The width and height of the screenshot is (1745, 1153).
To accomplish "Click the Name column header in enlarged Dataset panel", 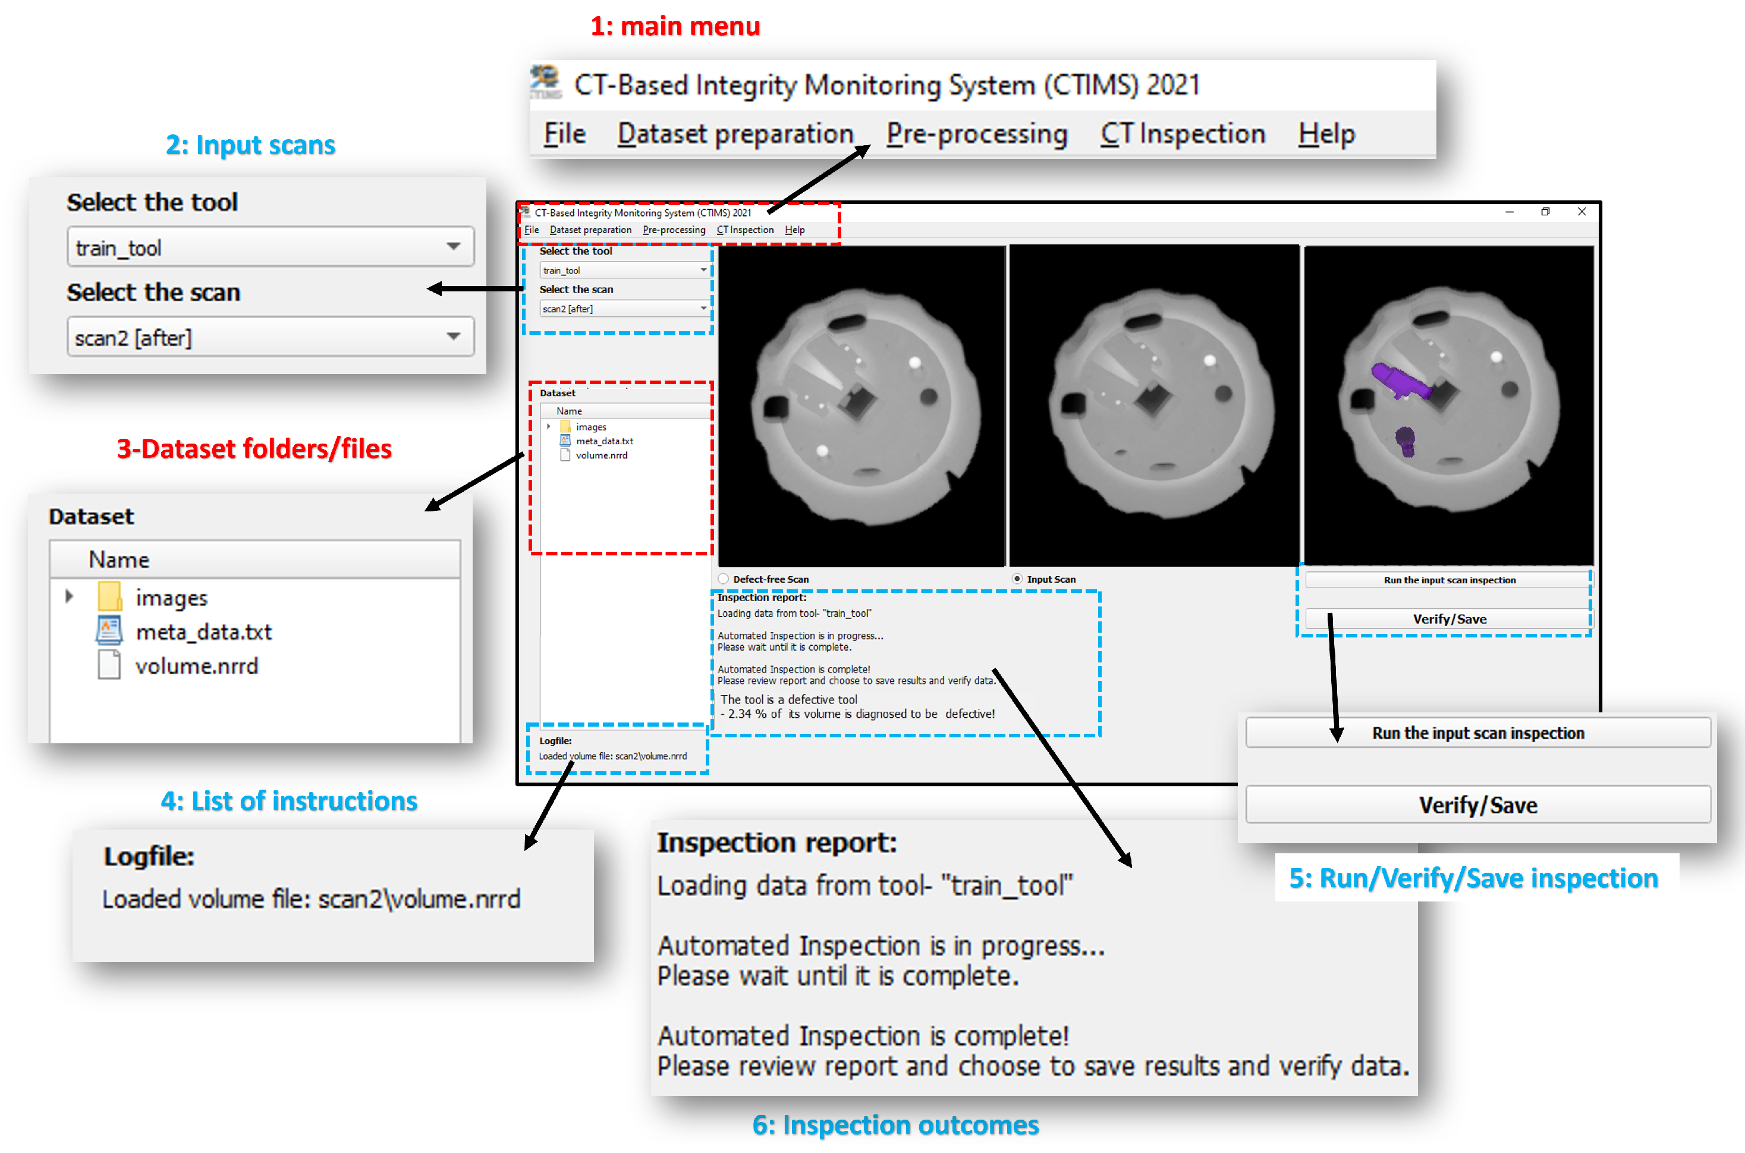I will point(119,560).
